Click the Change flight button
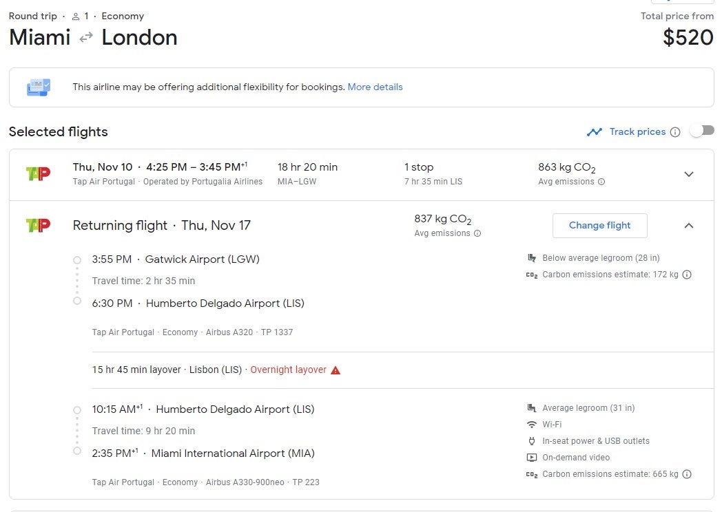Image resolution: width=722 pixels, height=512 pixels. [599, 226]
